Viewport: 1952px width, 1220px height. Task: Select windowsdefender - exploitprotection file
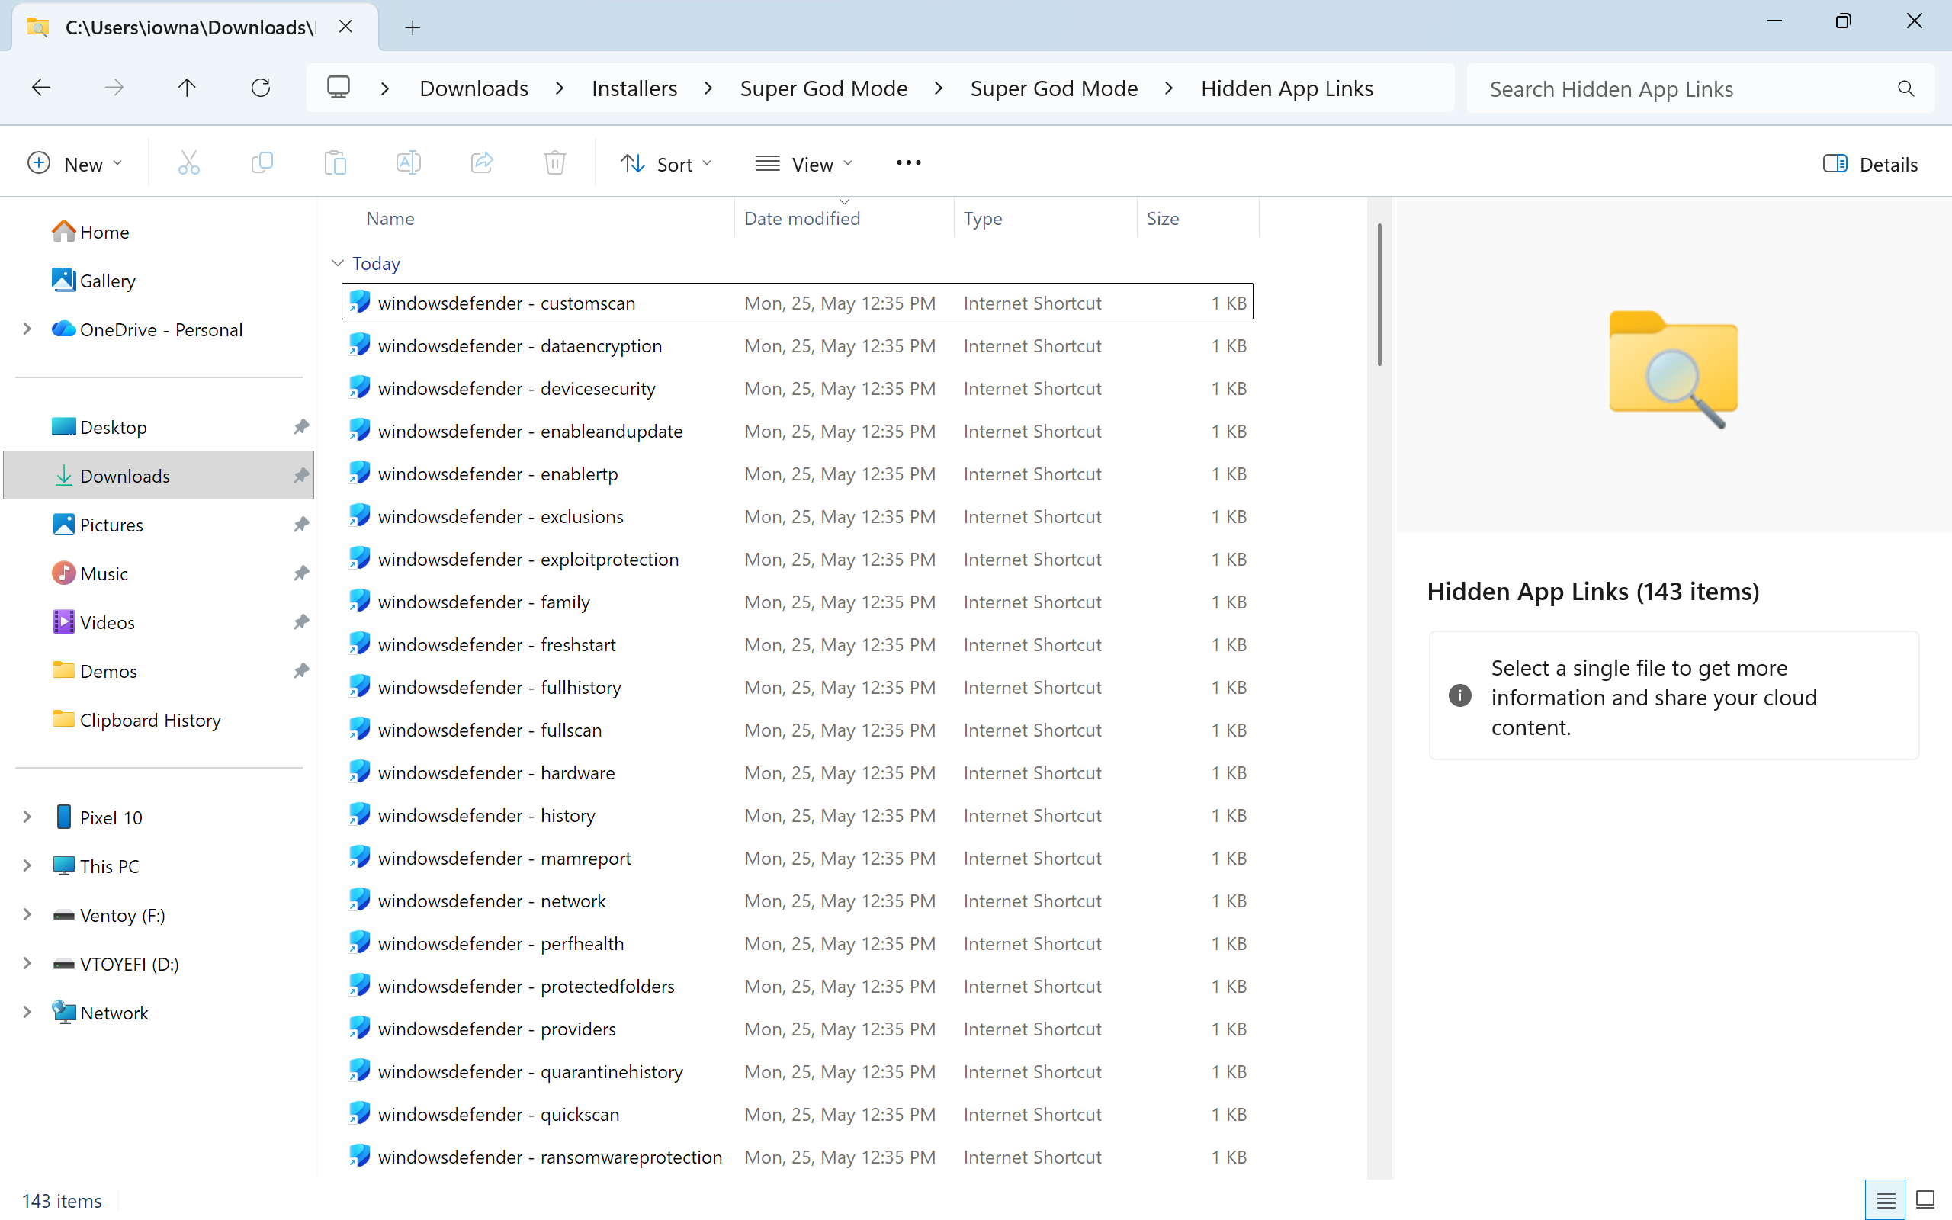click(x=797, y=559)
